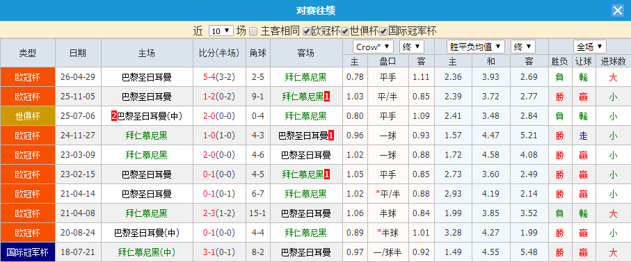Toggle the 主客相同 checkbox

pyautogui.click(x=253, y=31)
